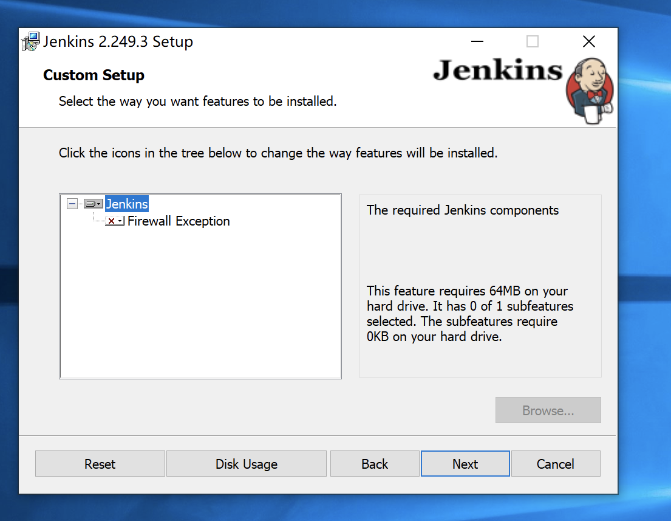Select the Firewall Exception tree item
This screenshot has height=521, width=671.
tap(179, 221)
